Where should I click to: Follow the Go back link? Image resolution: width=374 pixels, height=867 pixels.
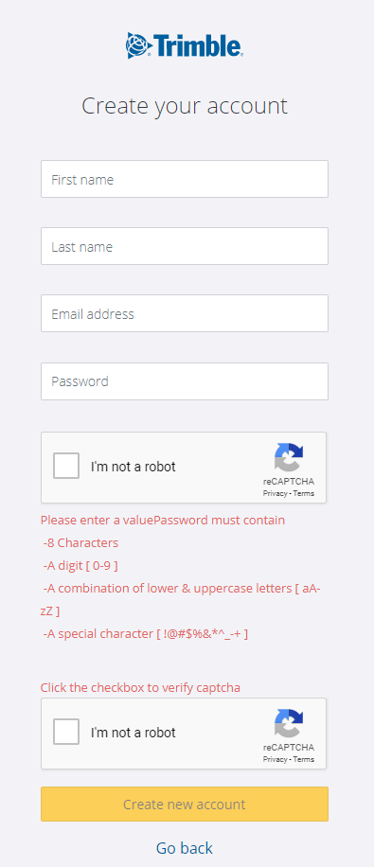(x=185, y=848)
